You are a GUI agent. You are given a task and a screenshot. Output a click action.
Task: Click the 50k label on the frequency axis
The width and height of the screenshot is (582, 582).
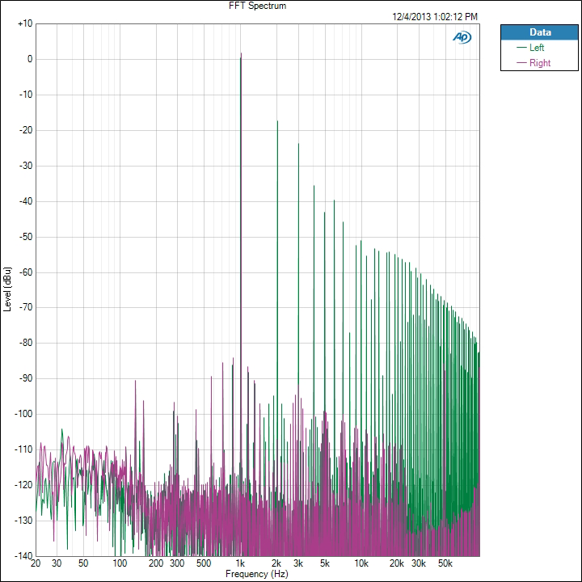click(x=445, y=563)
